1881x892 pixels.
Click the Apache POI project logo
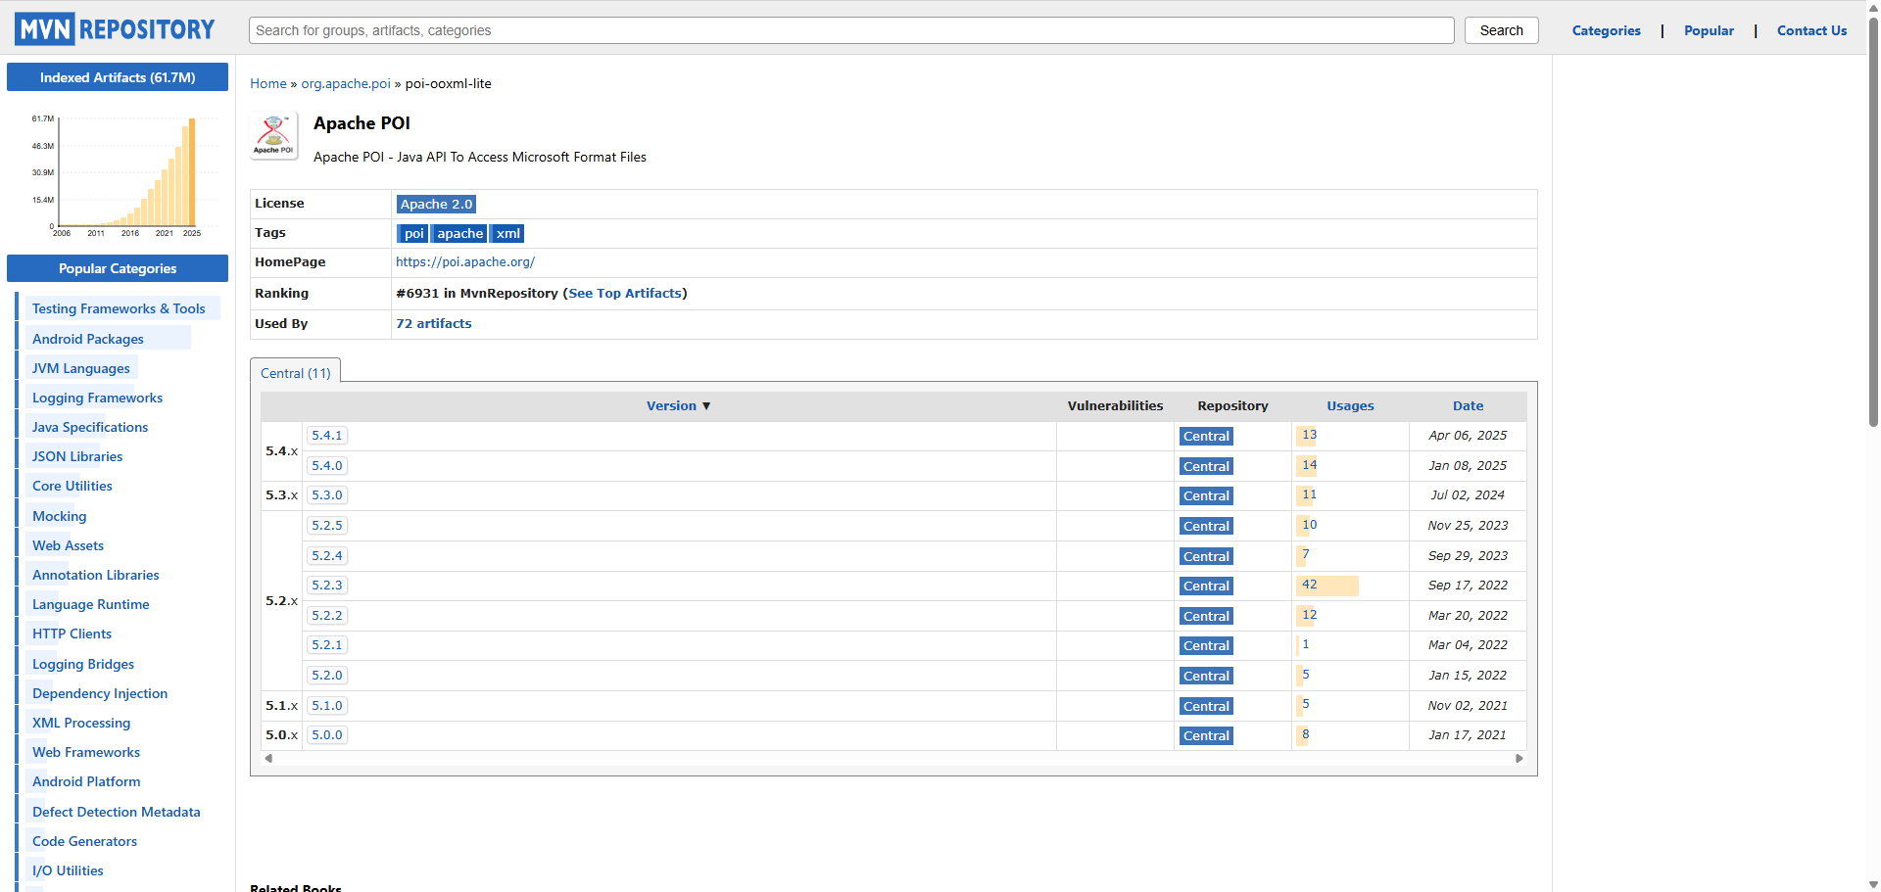pyautogui.click(x=274, y=136)
